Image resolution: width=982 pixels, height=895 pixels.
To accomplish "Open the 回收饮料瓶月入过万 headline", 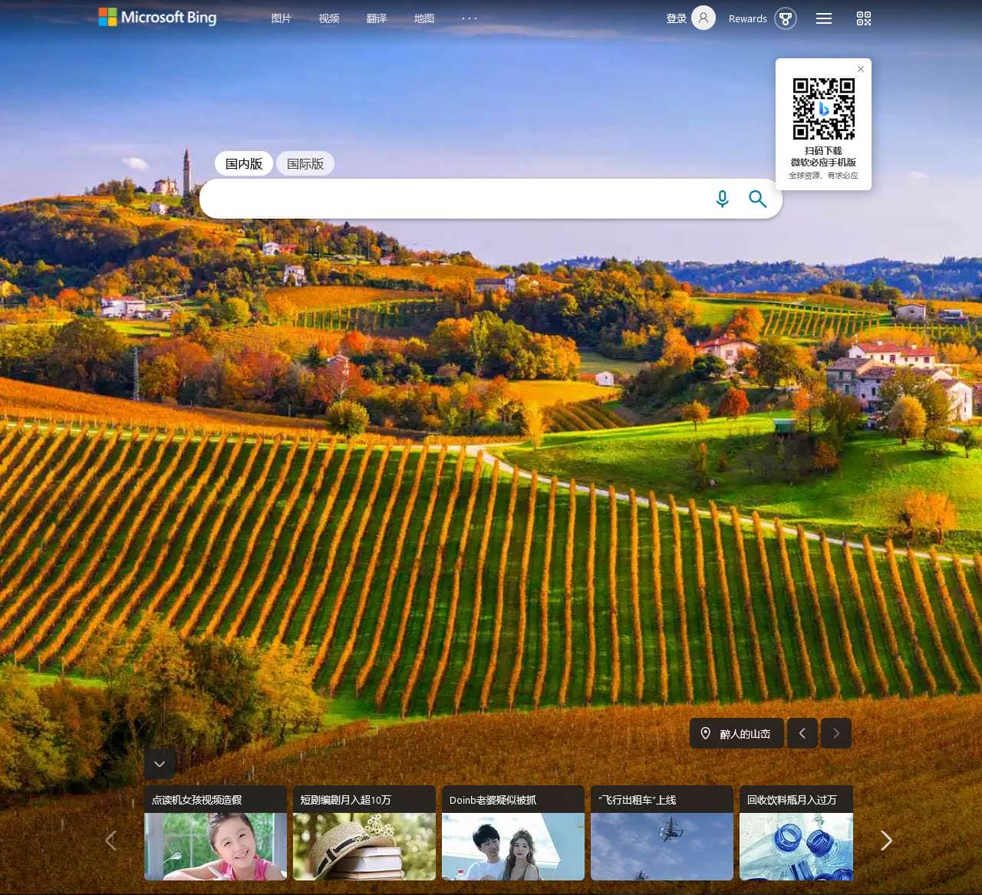I will point(792,800).
